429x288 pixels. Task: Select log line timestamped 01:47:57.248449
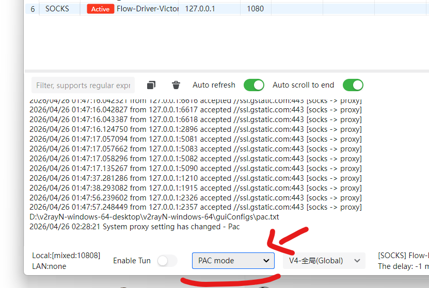click(x=196, y=207)
